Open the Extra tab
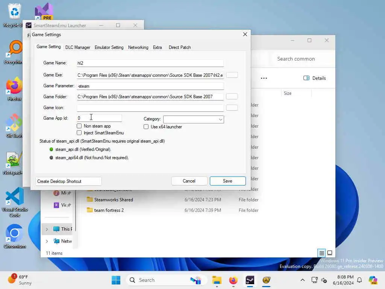Image resolution: width=385 pixels, height=289 pixels. pos(158,47)
